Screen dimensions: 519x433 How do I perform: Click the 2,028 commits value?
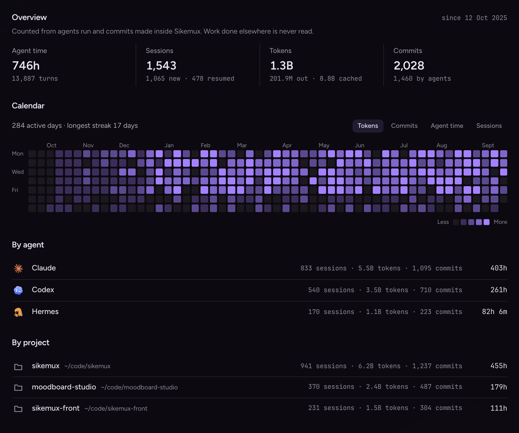click(409, 65)
